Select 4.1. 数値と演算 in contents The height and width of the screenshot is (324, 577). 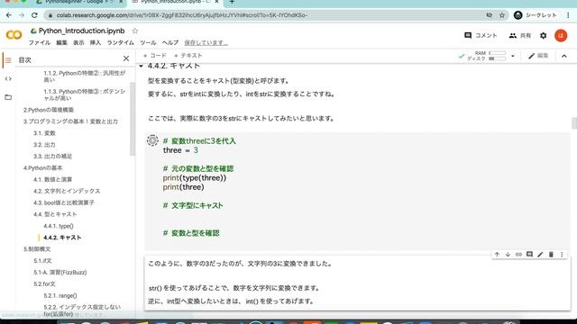click(52, 179)
